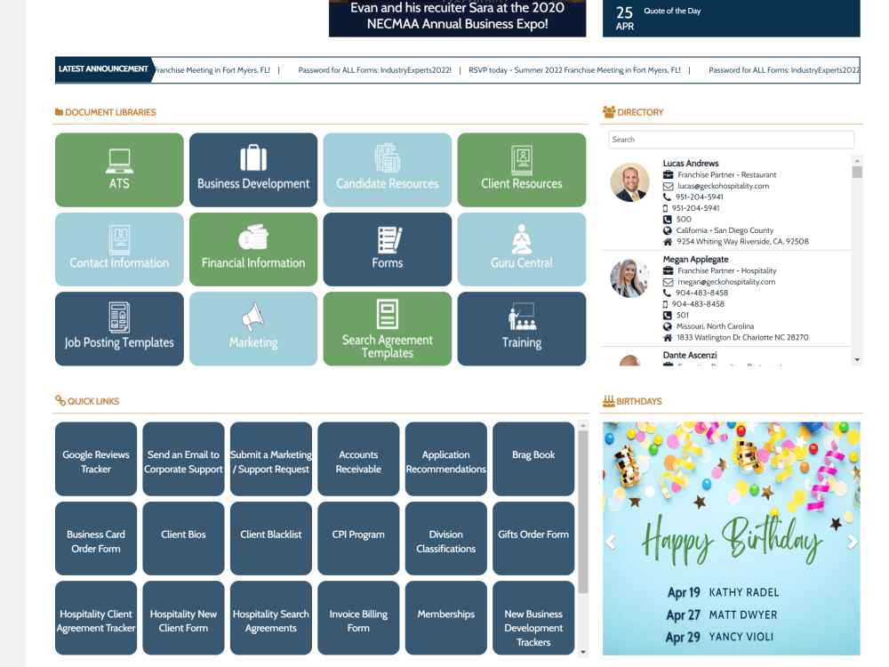Click the location pin icon on Megan Applegate's address
This screenshot has height=667, width=889.
(x=667, y=337)
